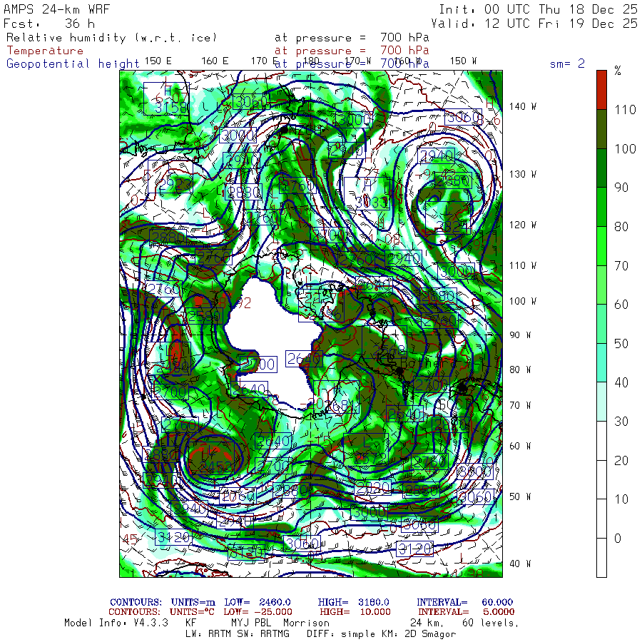642x642 pixels.
Task: Select the 150 E longitude label
Action: [x=158, y=61]
